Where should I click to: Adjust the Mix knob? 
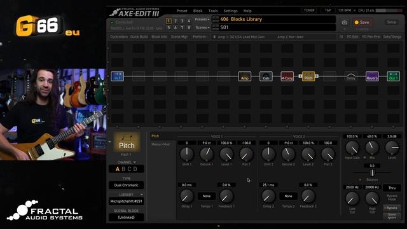(x=372, y=148)
